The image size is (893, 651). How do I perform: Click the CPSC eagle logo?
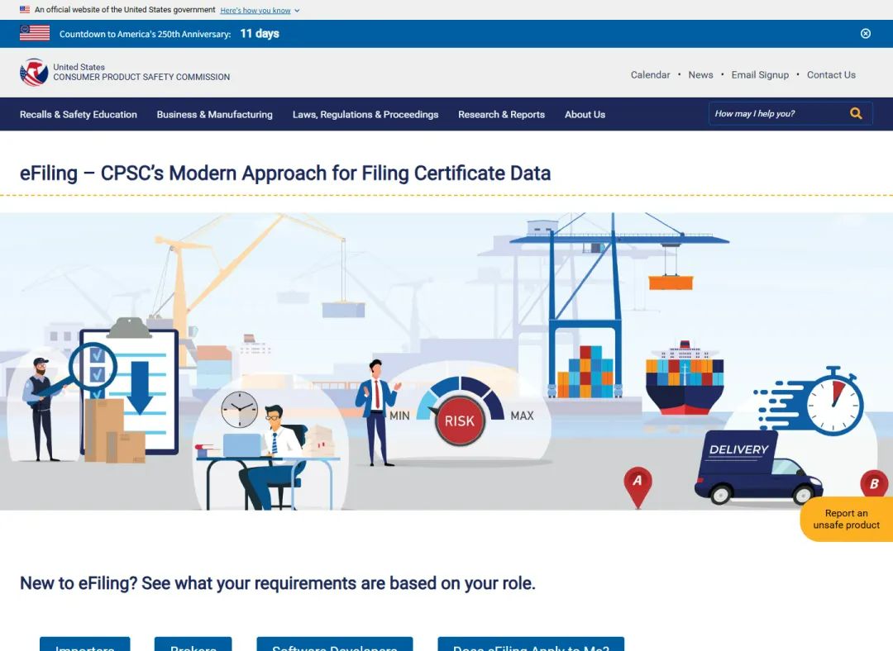pos(34,72)
